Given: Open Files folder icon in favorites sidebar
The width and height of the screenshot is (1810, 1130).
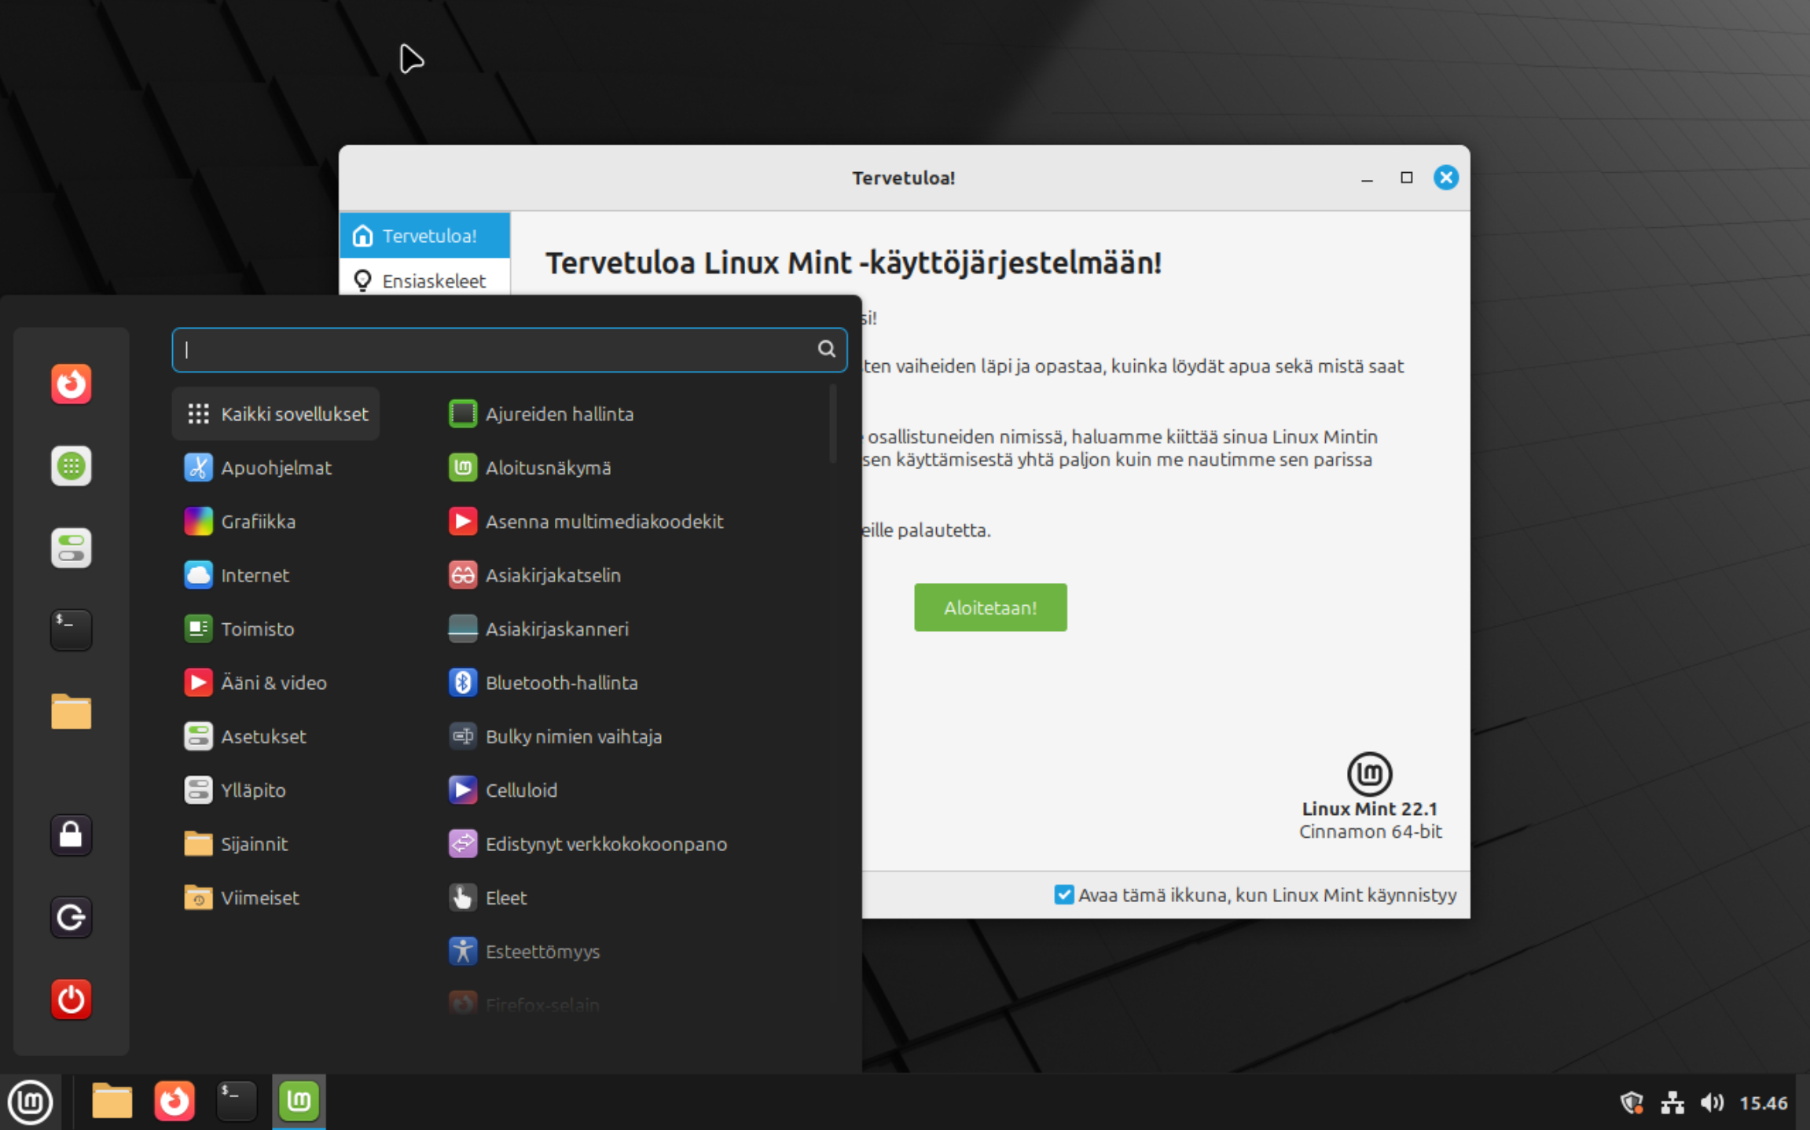Looking at the screenshot, I should pos(71,711).
